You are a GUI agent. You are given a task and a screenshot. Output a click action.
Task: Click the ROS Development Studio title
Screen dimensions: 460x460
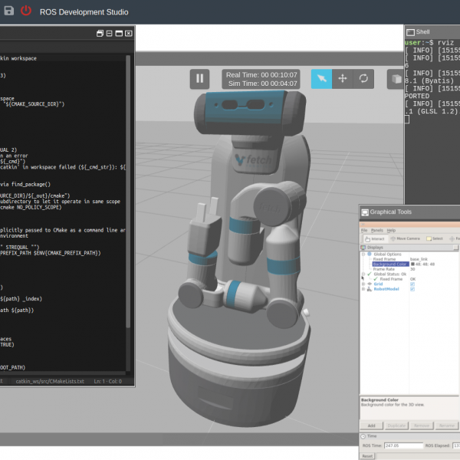click(84, 12)
